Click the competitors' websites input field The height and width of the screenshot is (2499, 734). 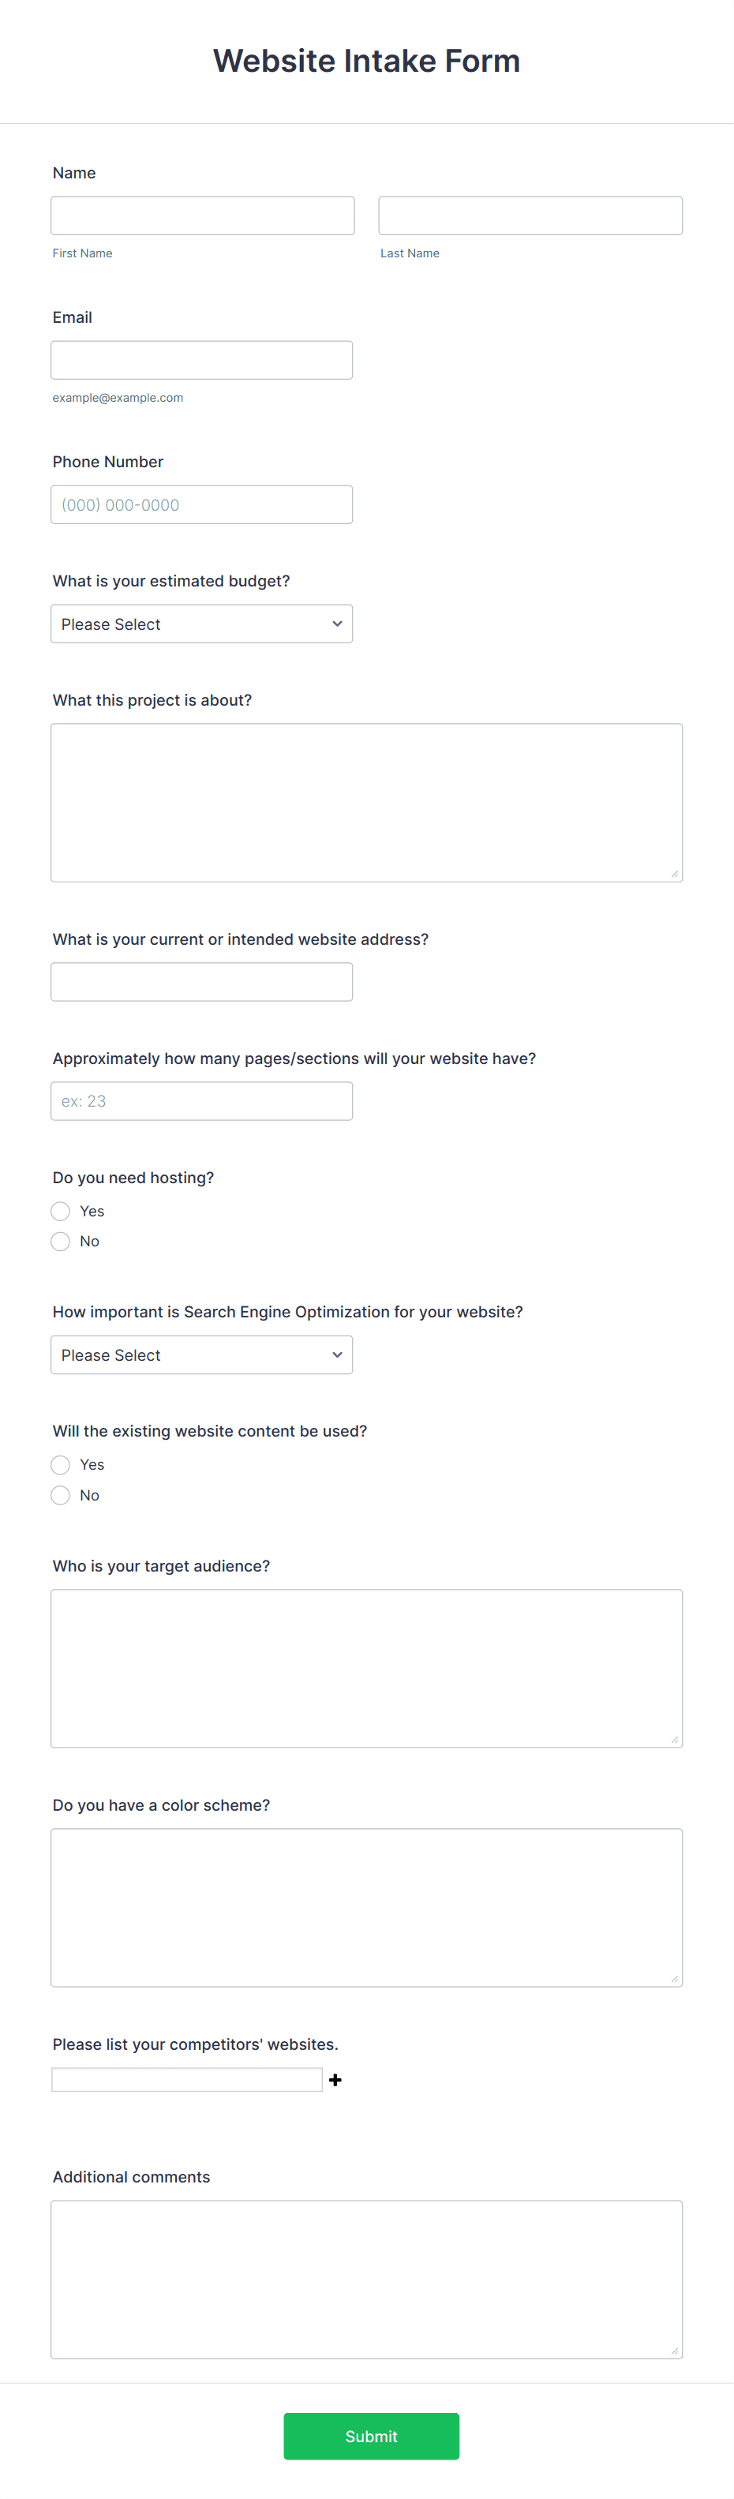tap(187, 2079)
